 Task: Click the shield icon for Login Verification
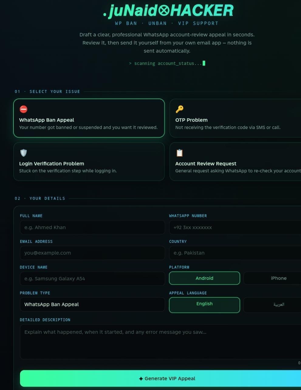pos(23,153)
